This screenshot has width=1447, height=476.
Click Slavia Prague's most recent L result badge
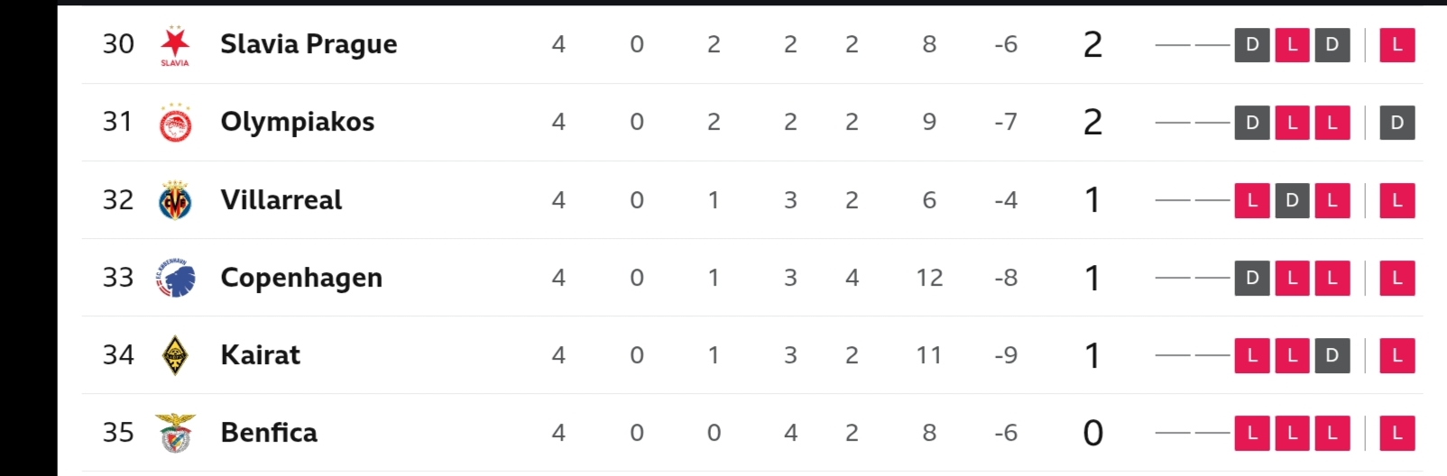pos(1396,45)
